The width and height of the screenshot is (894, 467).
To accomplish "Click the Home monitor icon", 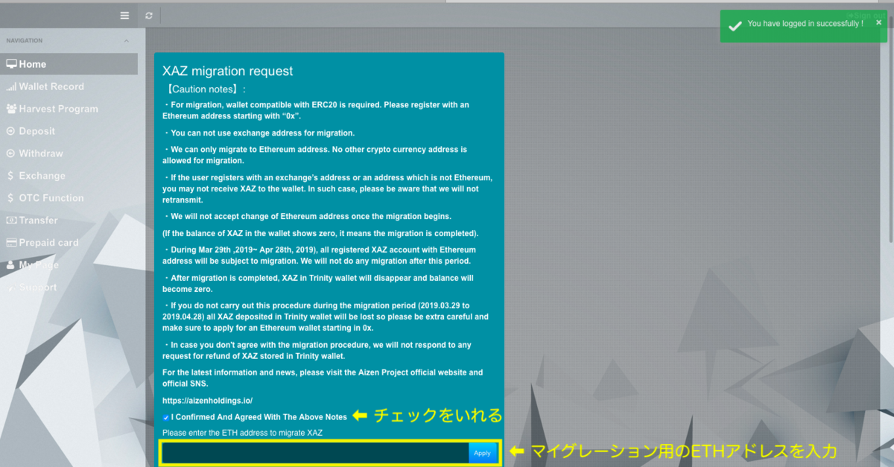I will click(x=11, y=64).
